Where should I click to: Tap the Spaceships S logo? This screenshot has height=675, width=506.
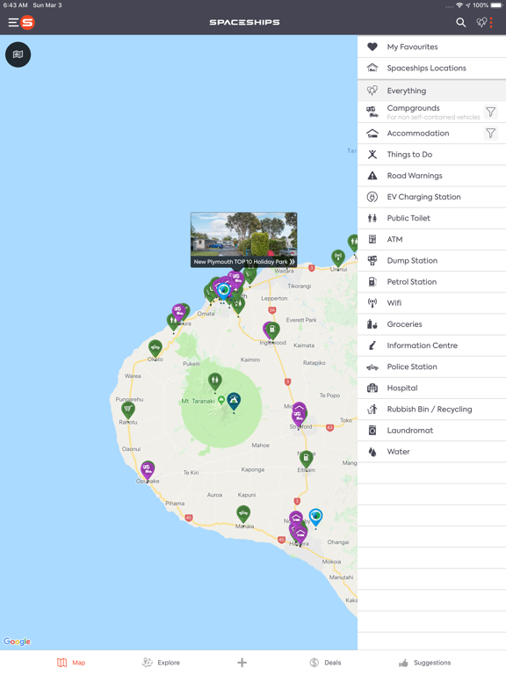tap(27, 22)
